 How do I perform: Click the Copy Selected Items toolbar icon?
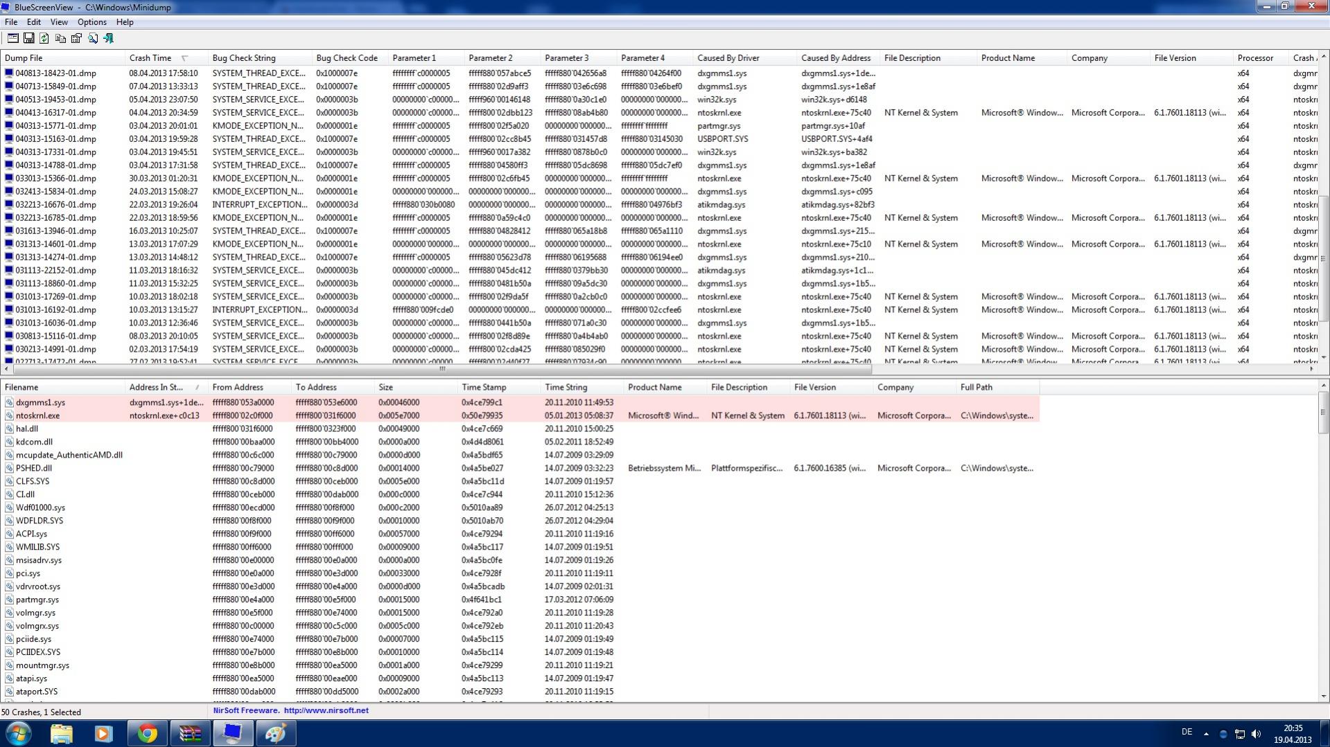(x=60, y=38)
